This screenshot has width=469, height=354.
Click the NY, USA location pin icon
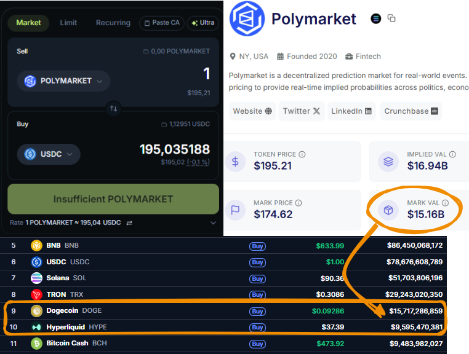(233, 57)
